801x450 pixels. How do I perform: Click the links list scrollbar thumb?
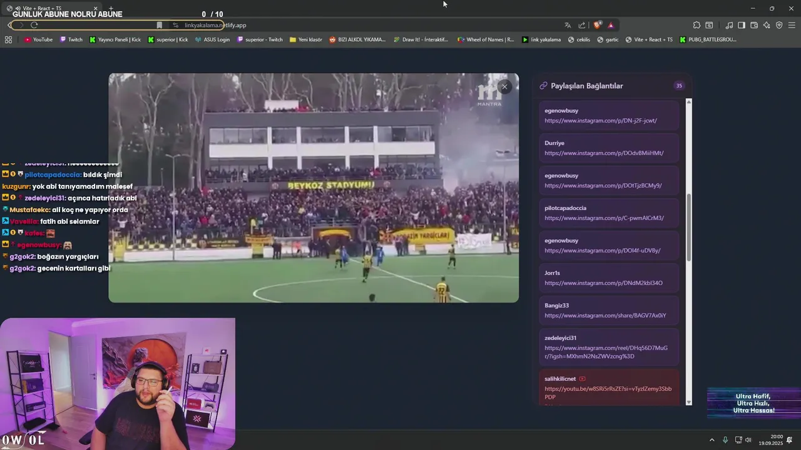tap(689, 228)
